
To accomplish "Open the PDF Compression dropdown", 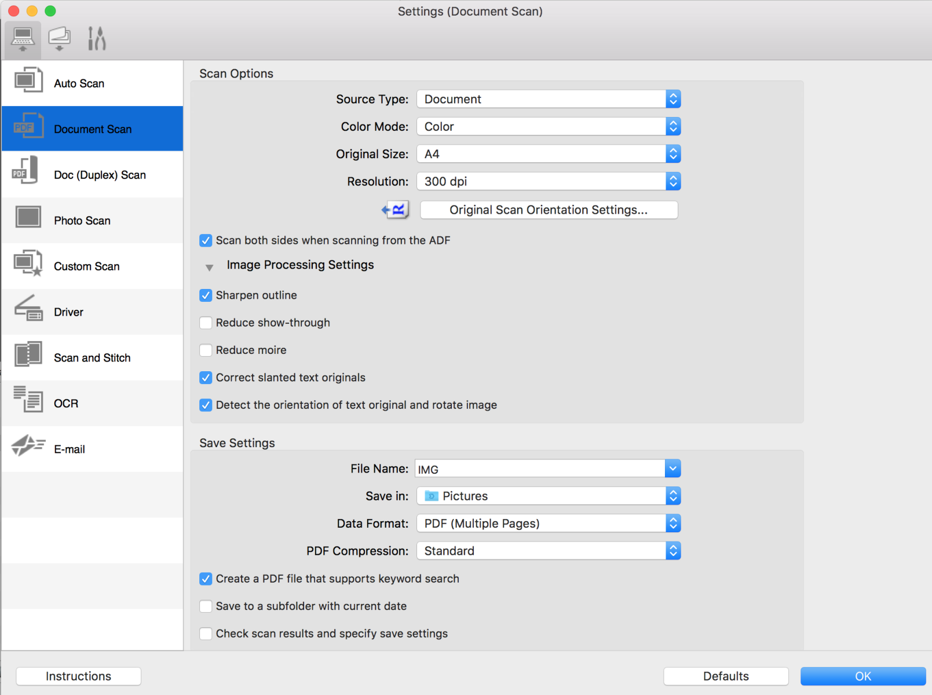I will tap(549, 551).
